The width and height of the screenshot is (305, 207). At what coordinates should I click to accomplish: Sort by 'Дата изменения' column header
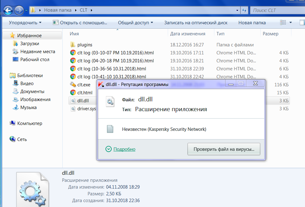pos(188,34)
